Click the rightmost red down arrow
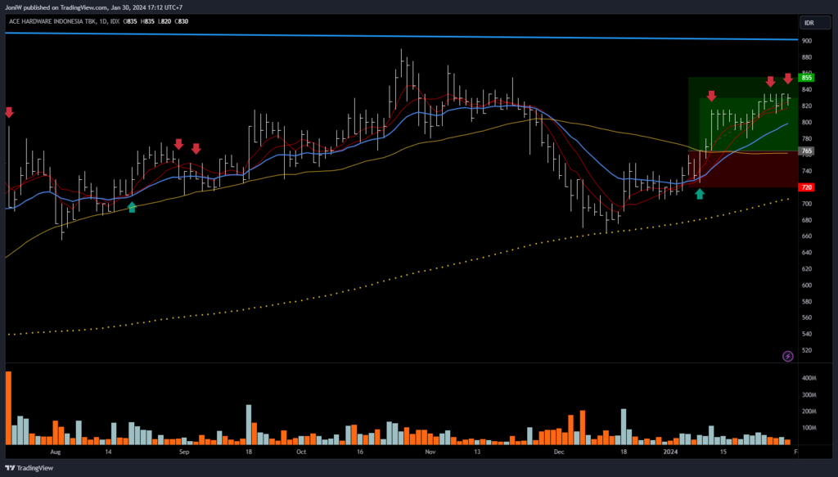Screen dimensions: 838x477 coord(787,79)
